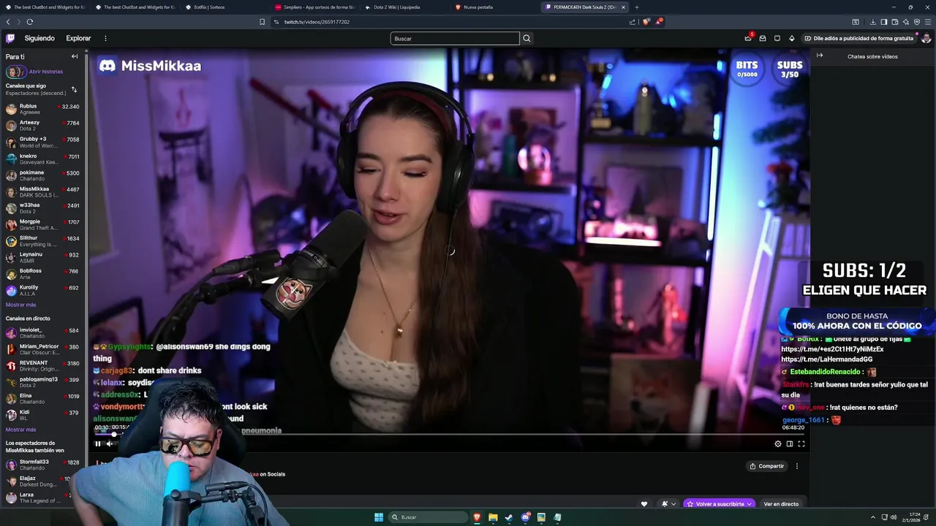Screen dimensions: 936x526
Task: Open the Brave Shields lion icon
Action: point(646,22)
